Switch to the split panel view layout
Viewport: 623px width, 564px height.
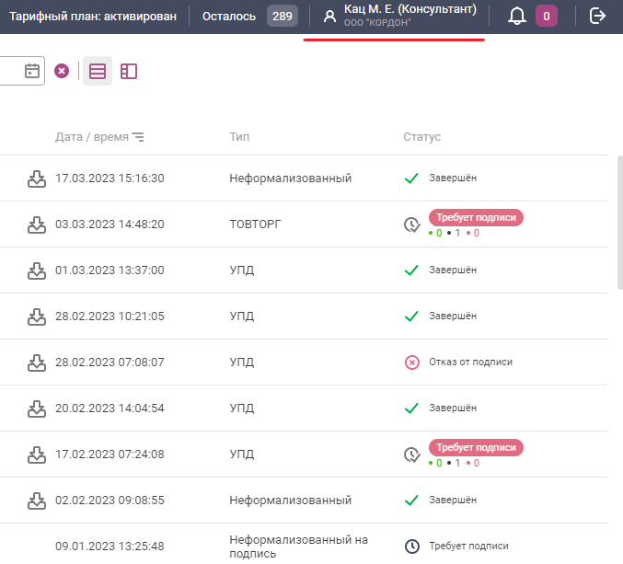pos(129,71)
